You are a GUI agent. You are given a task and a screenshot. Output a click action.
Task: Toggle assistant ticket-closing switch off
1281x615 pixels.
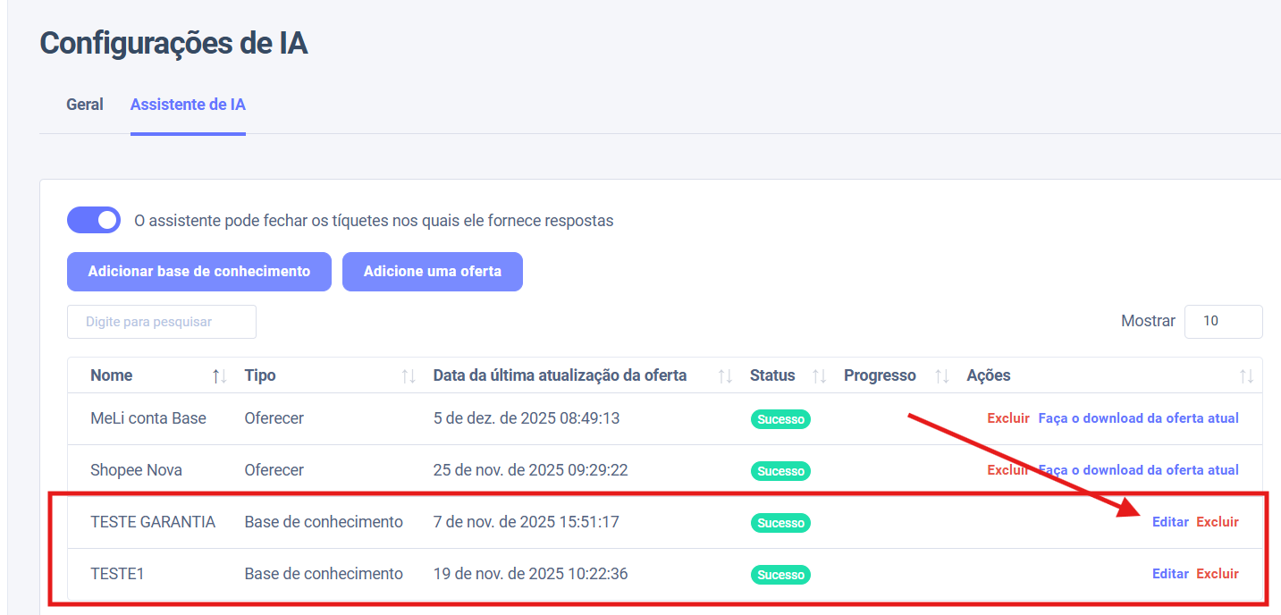pyautogui.click(x=94, y=220)
